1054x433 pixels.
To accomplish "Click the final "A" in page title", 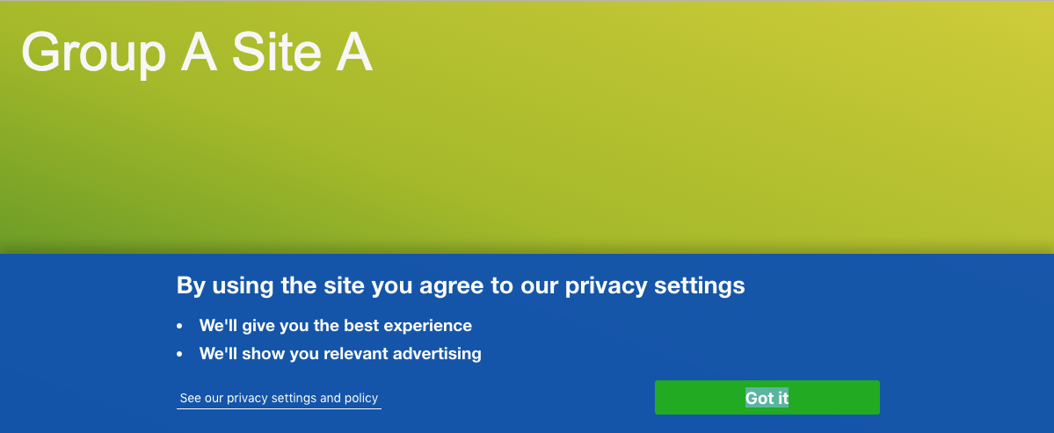I will click(x=353, y=53).
